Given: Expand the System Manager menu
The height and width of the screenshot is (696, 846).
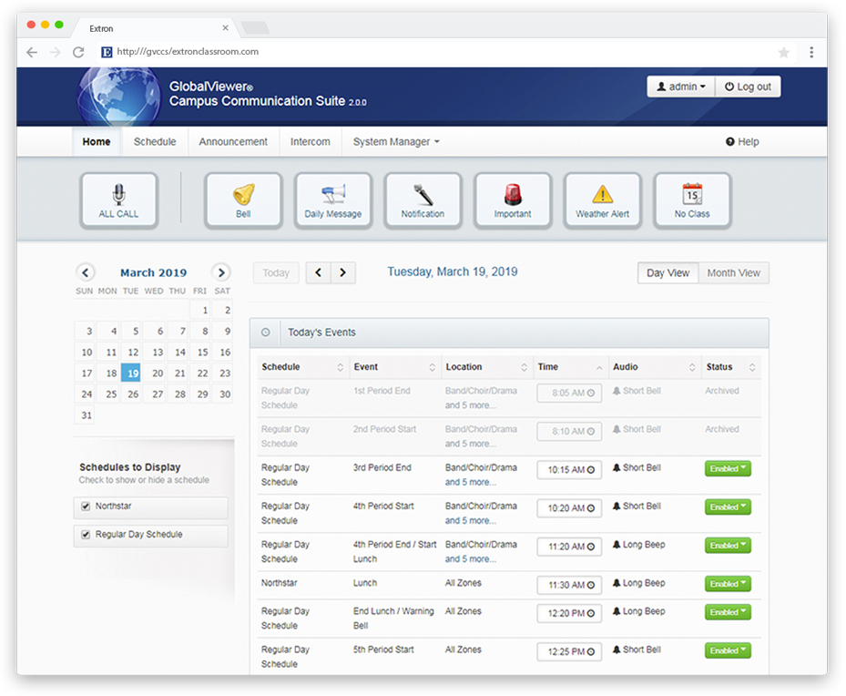Looking at the screenshot, I should tap(396, 142).
